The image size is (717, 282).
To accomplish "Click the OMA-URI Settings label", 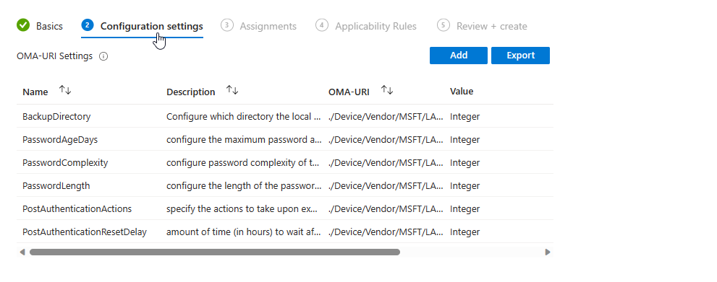I will coord(54,56).
